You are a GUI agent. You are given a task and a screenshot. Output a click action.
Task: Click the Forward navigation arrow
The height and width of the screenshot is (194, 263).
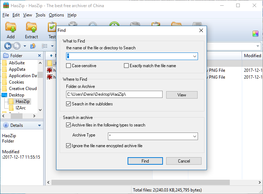(x=16, y=46)
